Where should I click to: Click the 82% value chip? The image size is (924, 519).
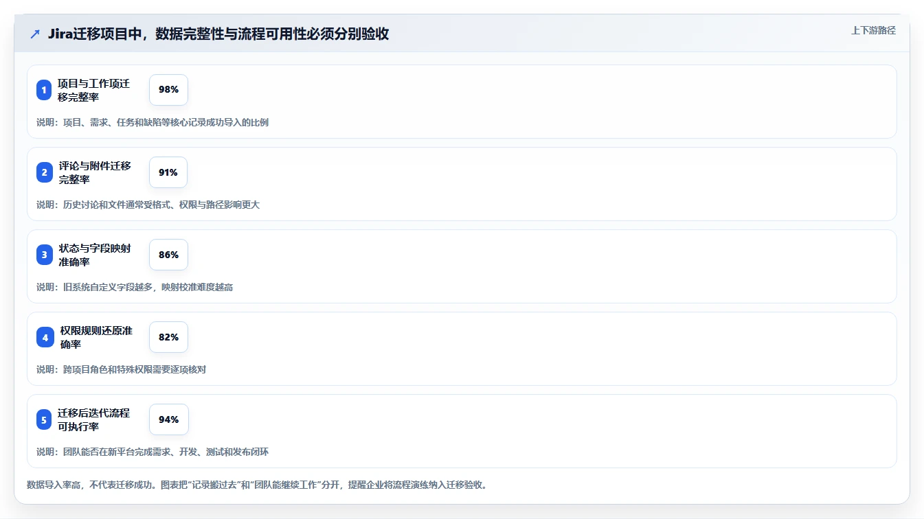click(x=168, y=337)
